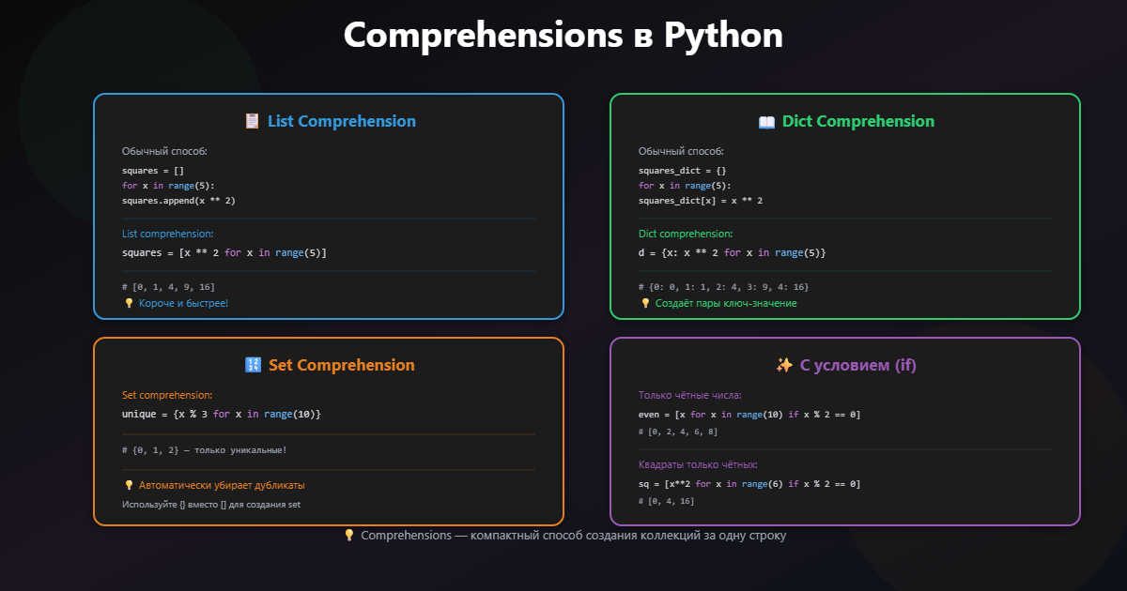
Task: Click comment # {0, 1, 2} — только уникальные!
Action: [205, 450]
